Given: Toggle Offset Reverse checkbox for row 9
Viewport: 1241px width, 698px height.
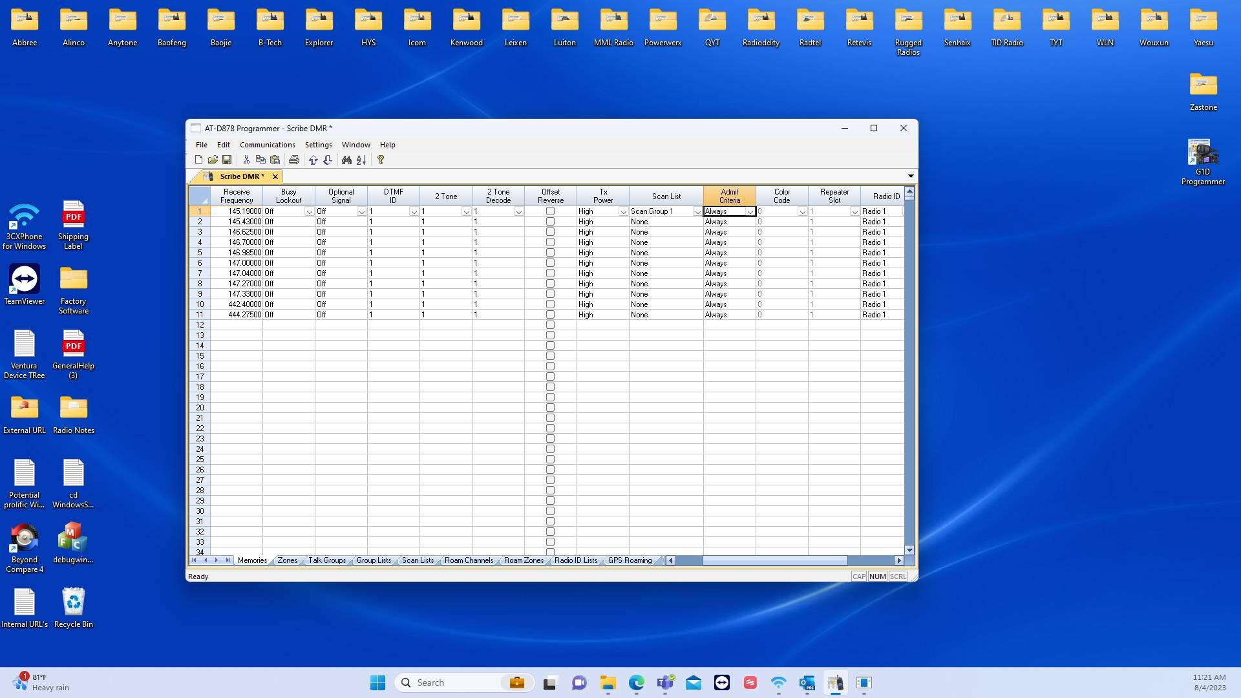Looking at the screenshot, I should (550, 294).
